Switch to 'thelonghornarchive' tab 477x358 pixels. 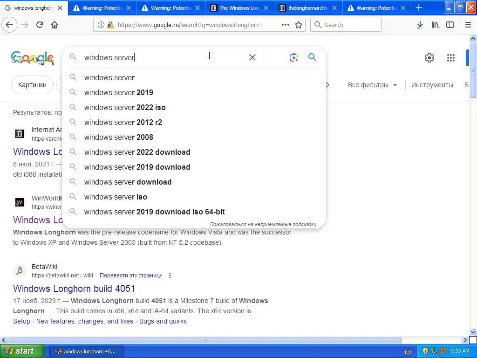307,8
